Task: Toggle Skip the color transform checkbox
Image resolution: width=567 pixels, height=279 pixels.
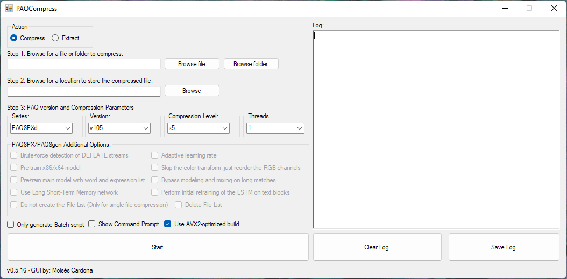Action: click(x=155, y=168)
